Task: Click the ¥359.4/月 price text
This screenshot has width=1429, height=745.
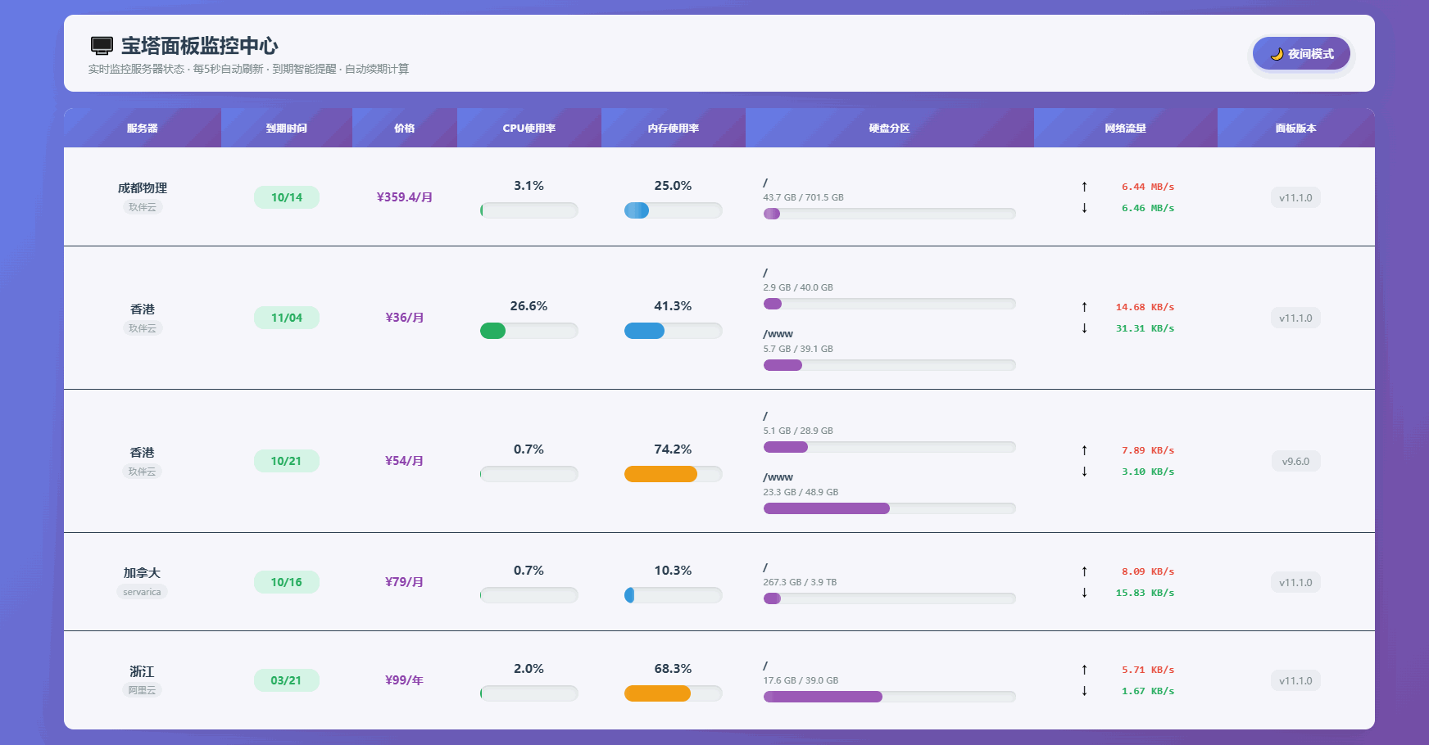Action: (x=405, y=197)
